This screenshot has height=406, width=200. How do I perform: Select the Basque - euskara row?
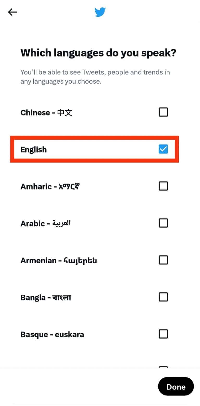(x=52, y=334)
